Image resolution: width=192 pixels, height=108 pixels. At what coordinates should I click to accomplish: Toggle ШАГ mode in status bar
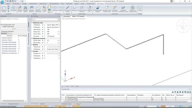18,106
